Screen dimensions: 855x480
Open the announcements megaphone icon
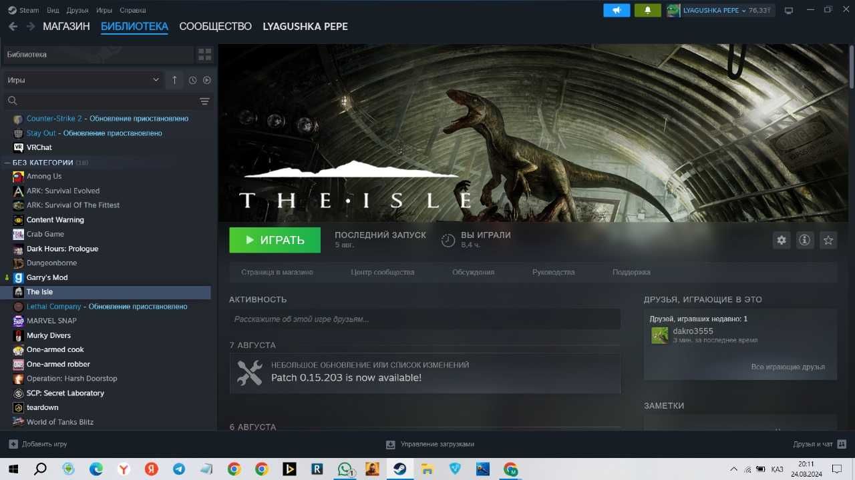(x=617, y=11)
